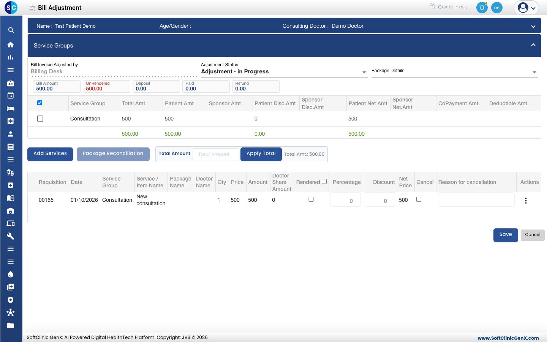547x342 pixels.
Task: Go to the home icon in sidebar
Action: tap(11, 44)
